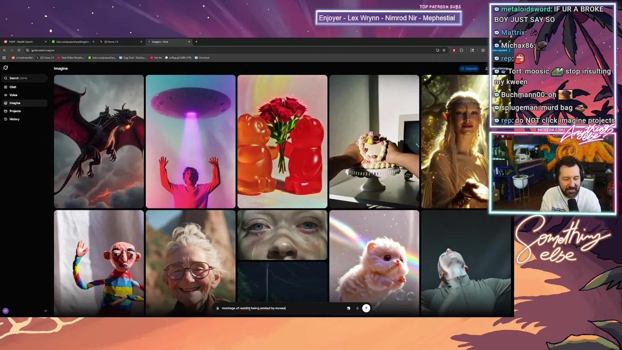The height and width of the screenshot is (350, 622).
Task: Open the elf woman image thumbnail
Action: 455,141
